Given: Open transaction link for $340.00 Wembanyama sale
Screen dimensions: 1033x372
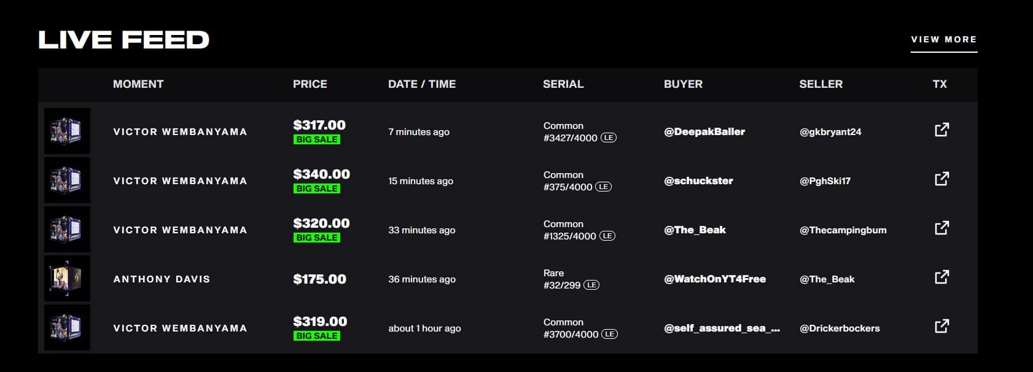Looking at the screenshot, I should pyautogui.click(x=941, y=179).
